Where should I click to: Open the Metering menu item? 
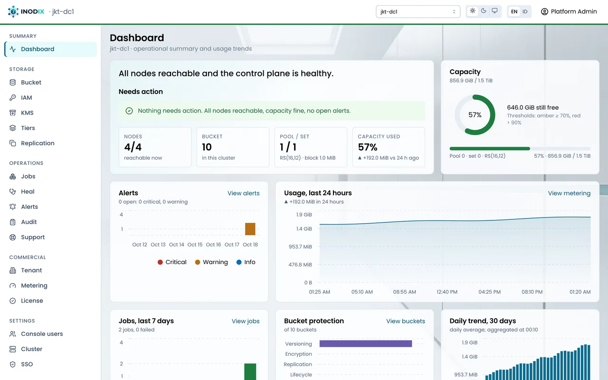pos(50,285)
